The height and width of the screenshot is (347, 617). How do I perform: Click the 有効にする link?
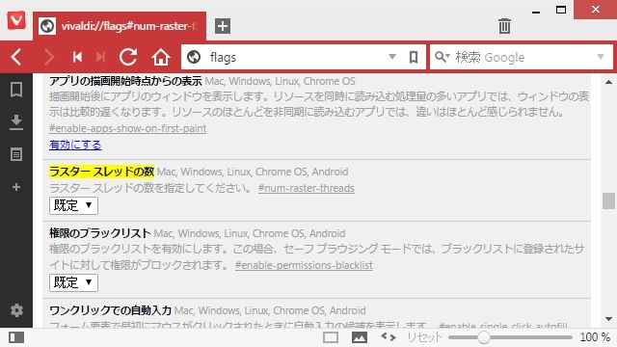pos(75,145)
